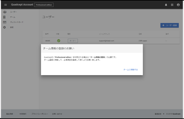184x119 pixels.
Task: Open notifications bell
Action: tap(166, 5)
